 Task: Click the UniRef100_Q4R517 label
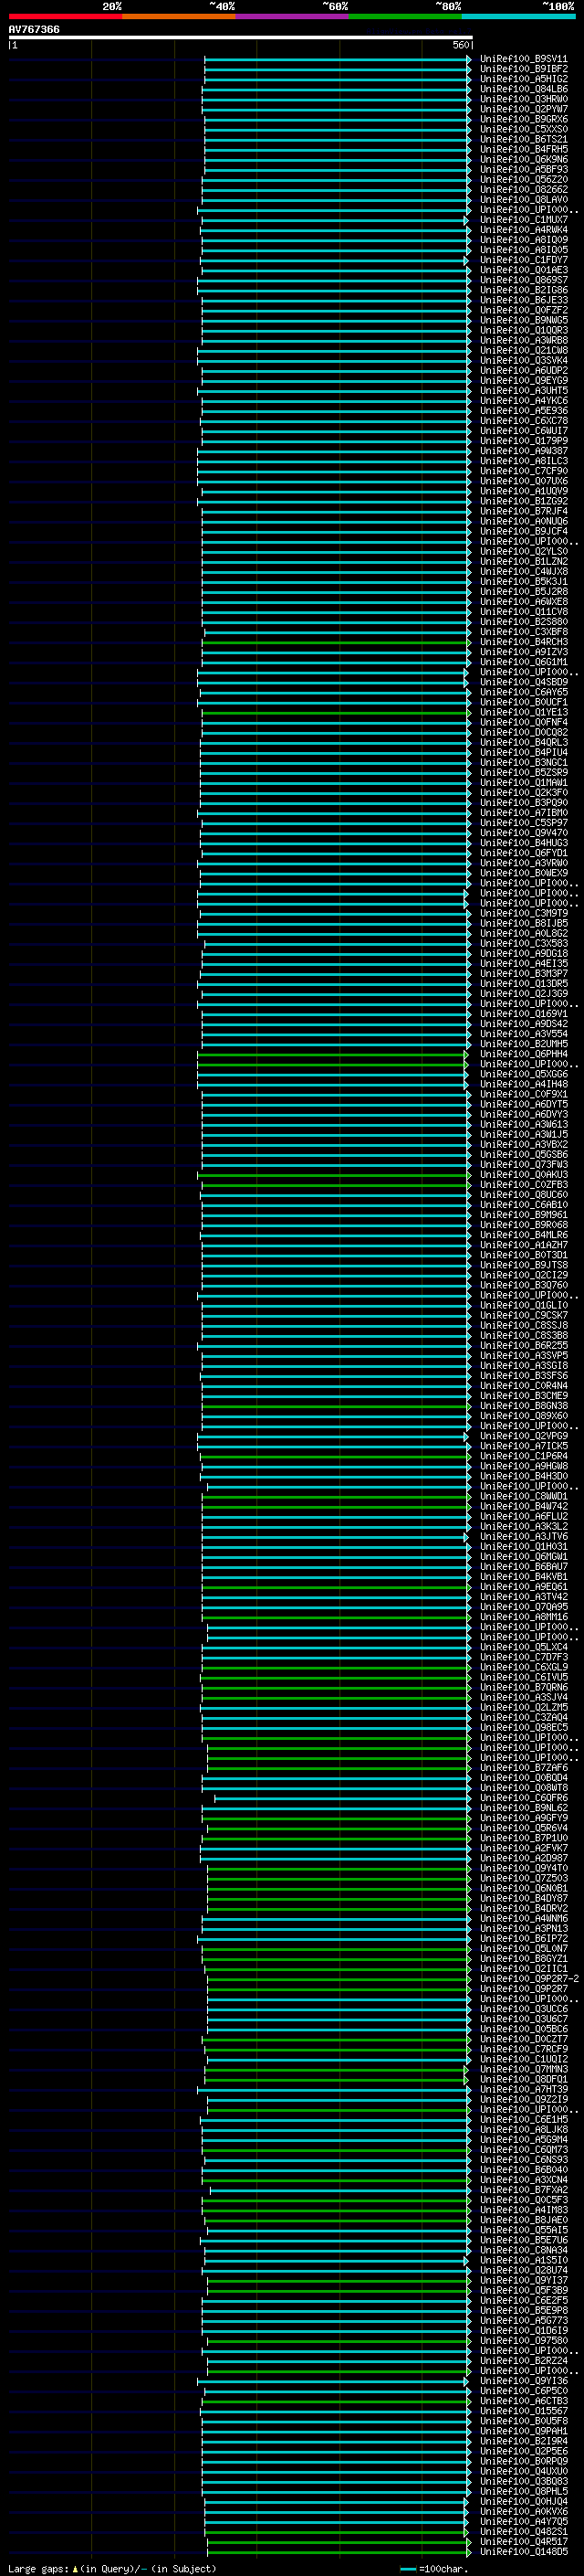point(524,2541)
